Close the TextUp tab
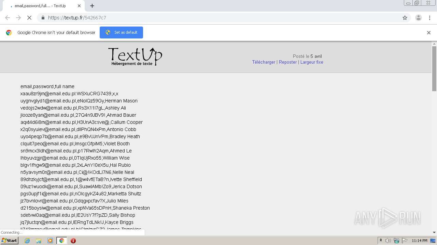Viewport: 437px width, 245px height. point(79,6)
